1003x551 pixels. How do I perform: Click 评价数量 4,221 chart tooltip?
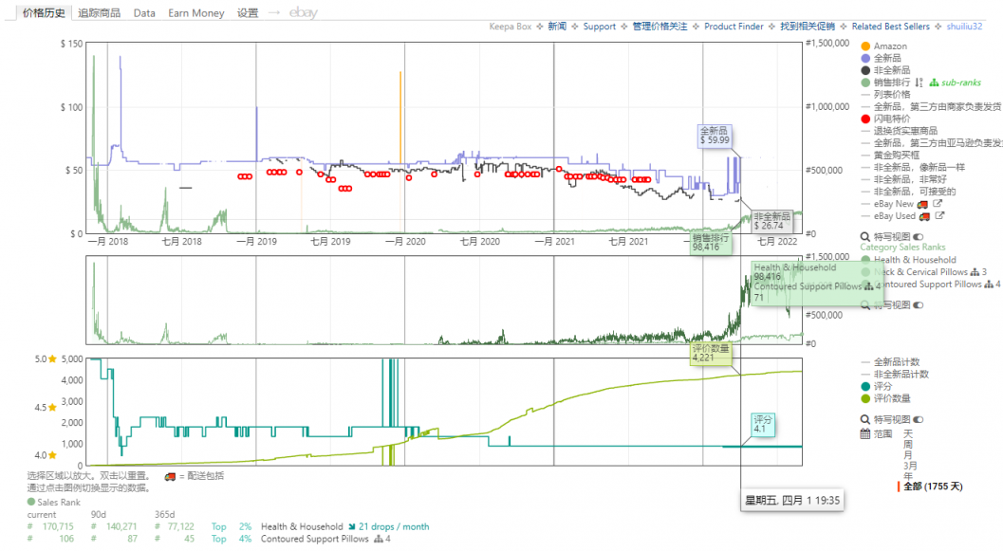[x=711, y=353]
